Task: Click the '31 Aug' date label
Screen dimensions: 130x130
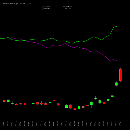Action: pyautogui.click(x=87, y=124)
